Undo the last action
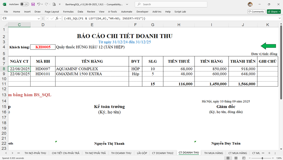283x160 pixels. click(38, 4)
